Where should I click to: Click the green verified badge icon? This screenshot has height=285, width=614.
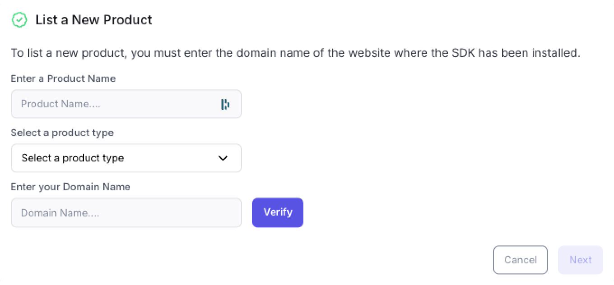[19, 20]
